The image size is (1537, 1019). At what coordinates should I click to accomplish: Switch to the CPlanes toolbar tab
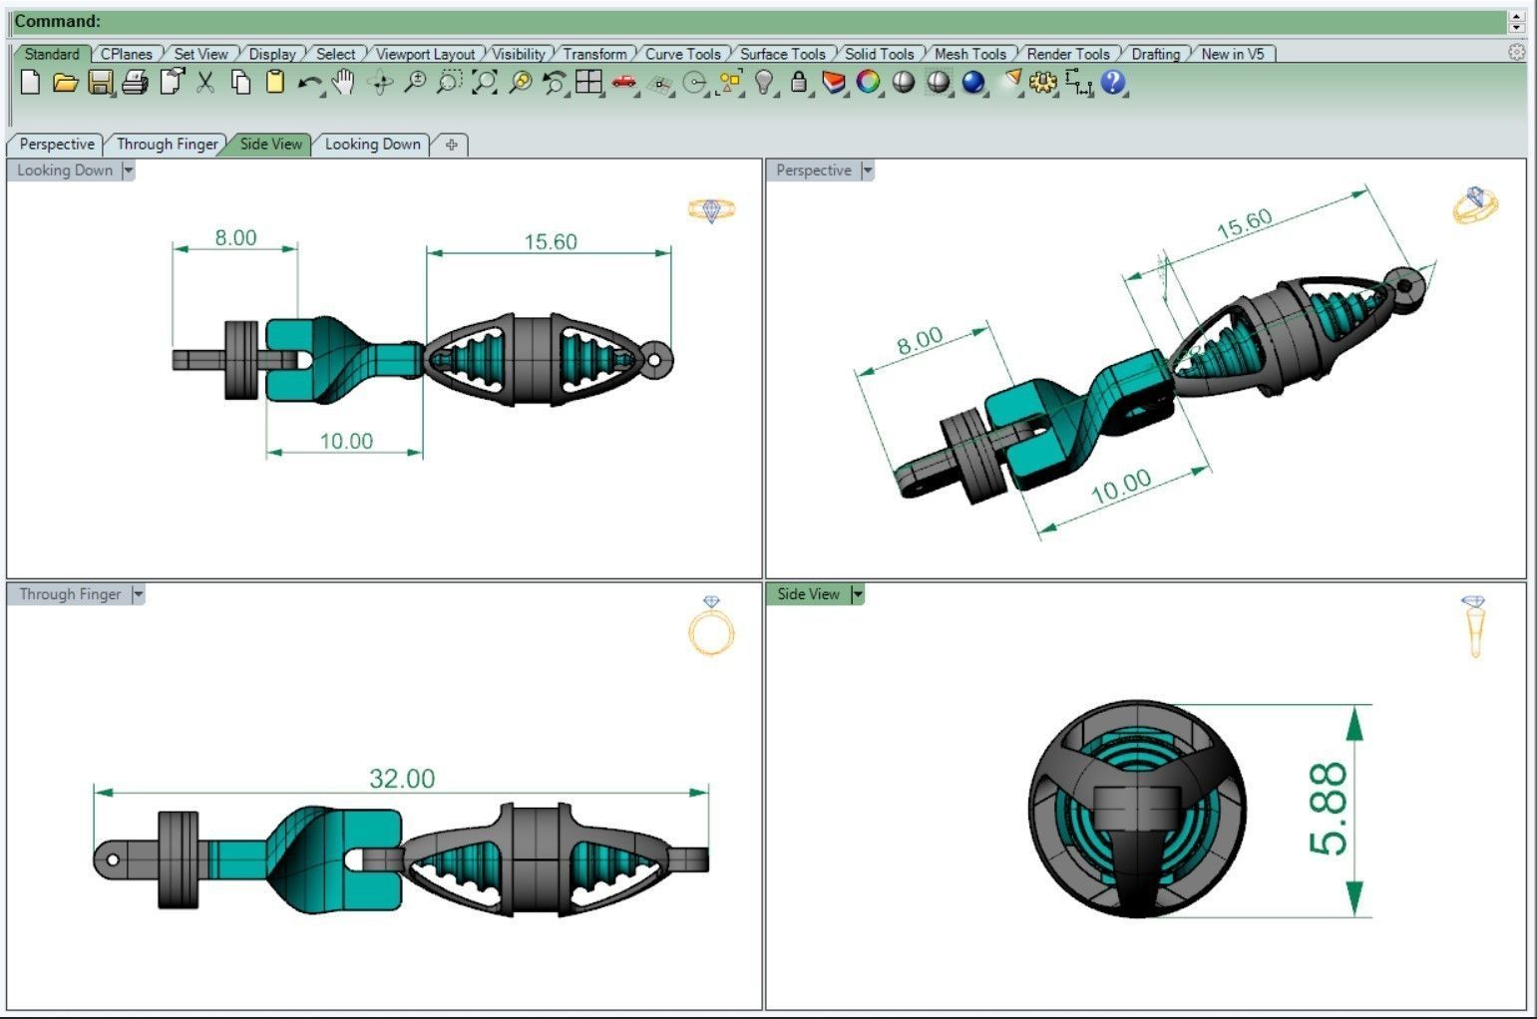pos(127,54)
